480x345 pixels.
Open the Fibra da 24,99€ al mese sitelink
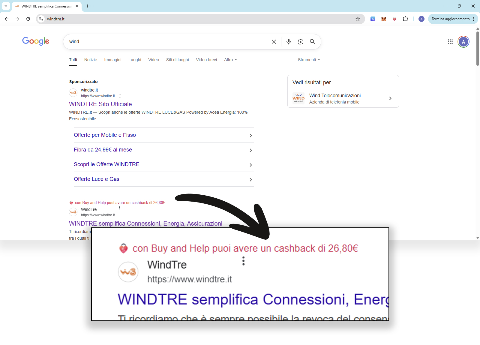103,150
